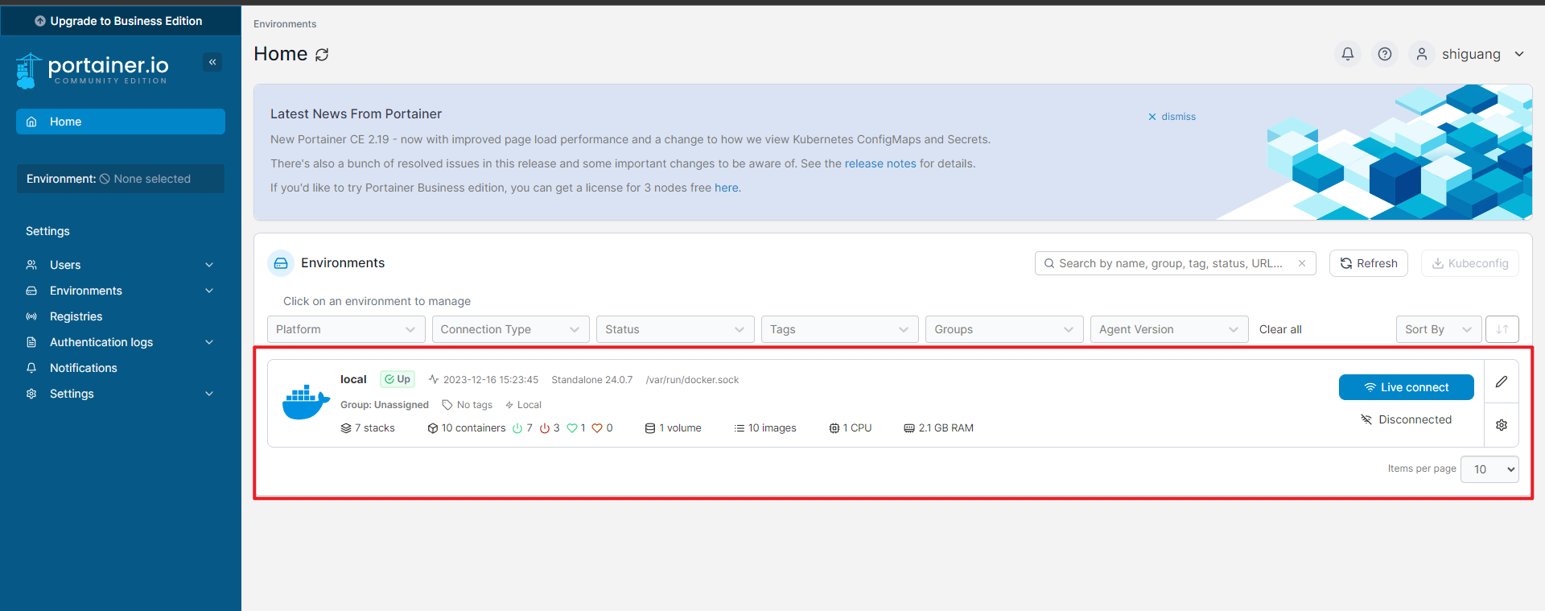Open the Agent Version filter dropdown
This screenshot has width=1545, height=611.
click(x=1169, y=329)
